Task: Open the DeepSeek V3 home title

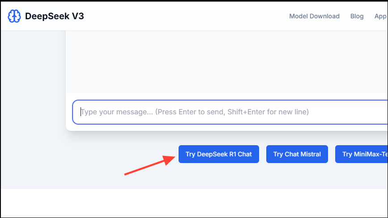Action: coord(55,16)
